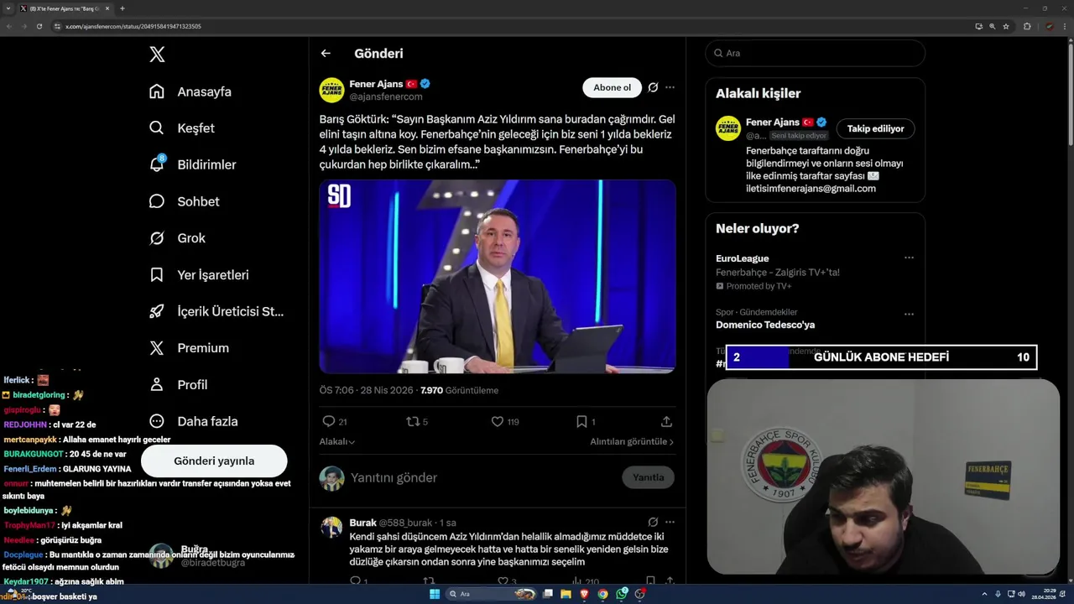Click Yanıtla reply button
Viewport: 1074px width, 604px height.
click(x=648, y=477)
